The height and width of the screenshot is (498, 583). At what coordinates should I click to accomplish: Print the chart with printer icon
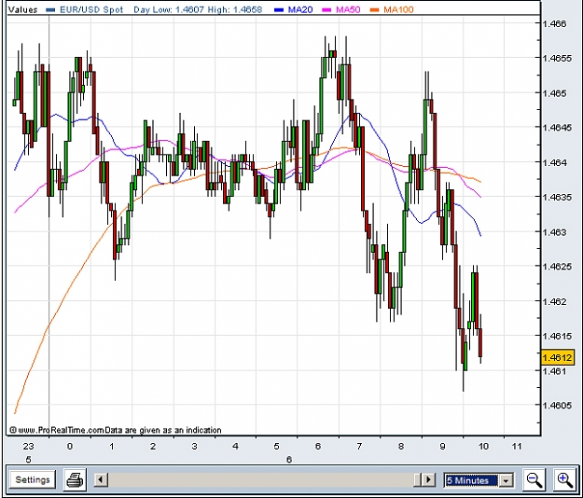[76, 479]
